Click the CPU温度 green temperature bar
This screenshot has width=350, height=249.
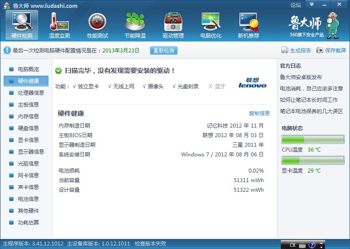313,139
